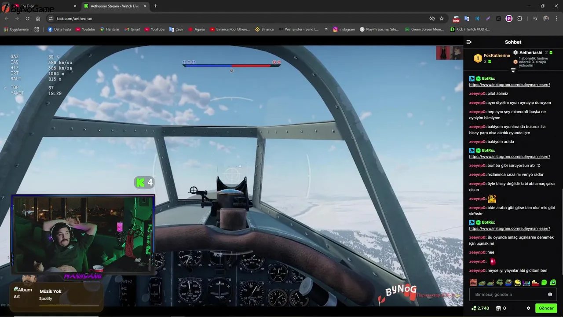Open the red New extension icon
The height and width of the screenshot is (317, 563).
(456, 18)
